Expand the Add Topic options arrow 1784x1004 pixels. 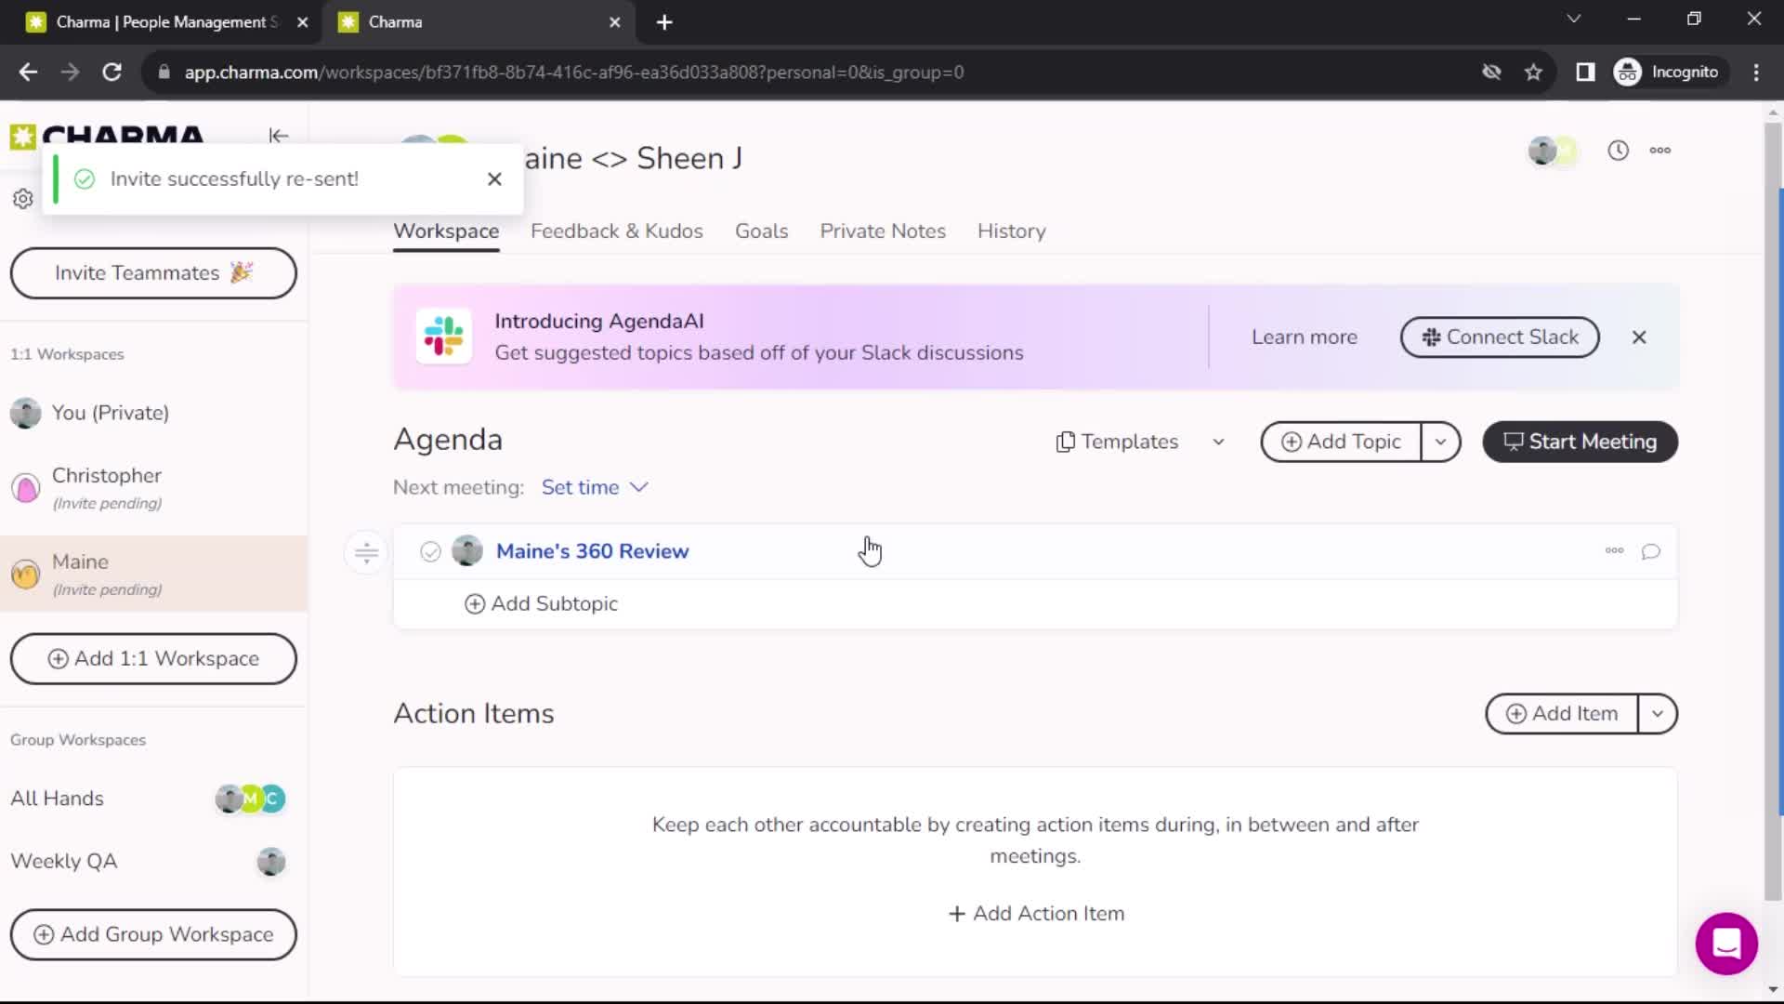pyautogui.click(x=1439, y=442)
